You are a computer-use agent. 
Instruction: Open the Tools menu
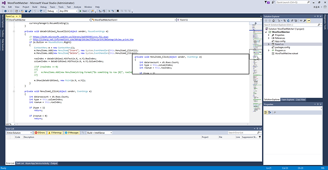[61, 7]
